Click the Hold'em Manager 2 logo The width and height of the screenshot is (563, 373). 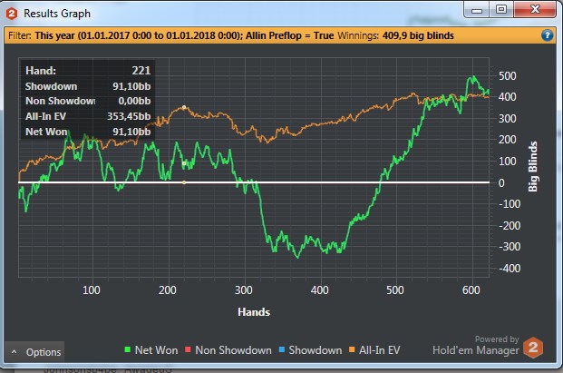533,348
